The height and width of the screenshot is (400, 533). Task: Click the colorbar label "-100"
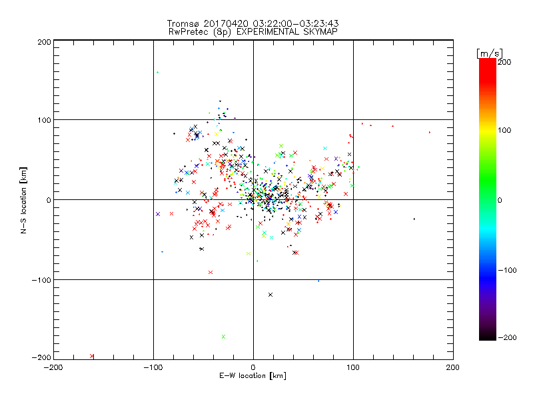click(x=507, y=271)
